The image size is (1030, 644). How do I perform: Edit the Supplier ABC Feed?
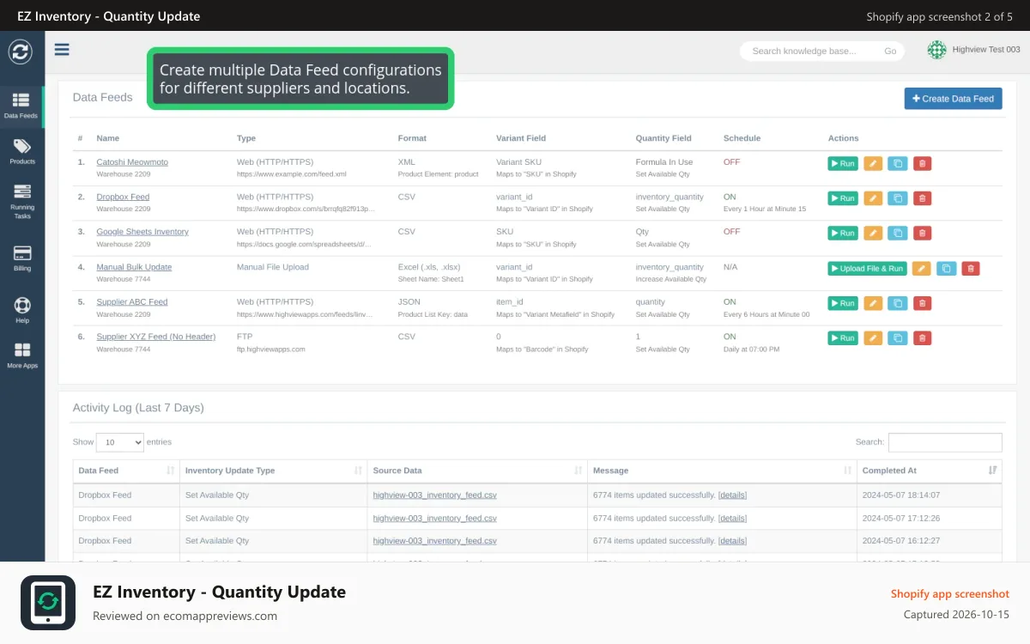(873, 303)
